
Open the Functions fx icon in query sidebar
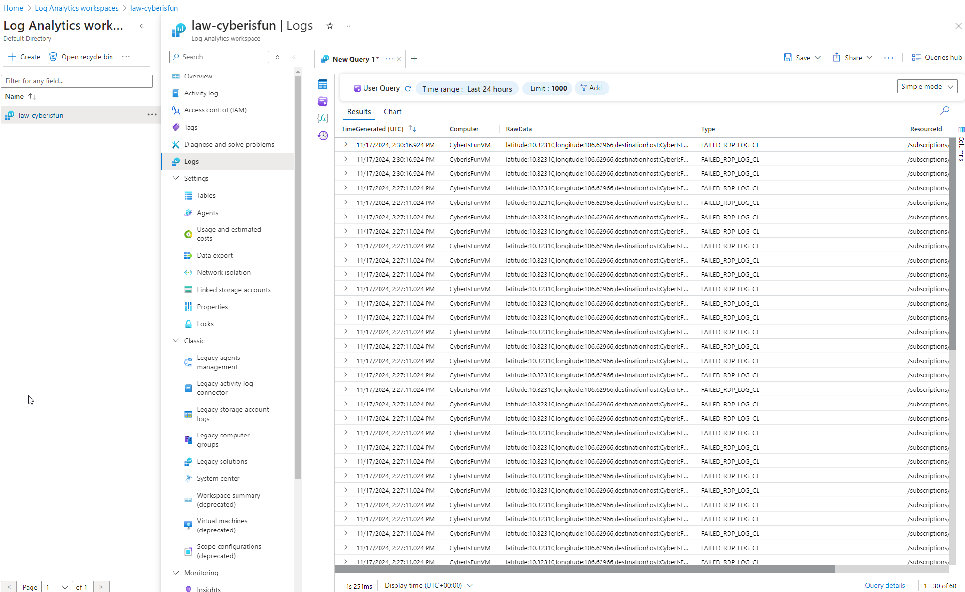click(x=323, y=118)
